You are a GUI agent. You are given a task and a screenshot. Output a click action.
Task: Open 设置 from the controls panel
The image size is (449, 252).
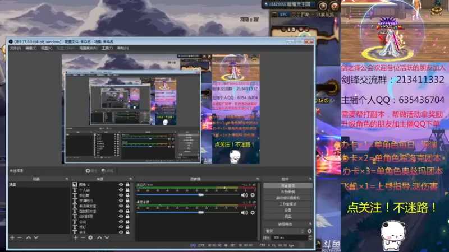click(x=288, y=210)
